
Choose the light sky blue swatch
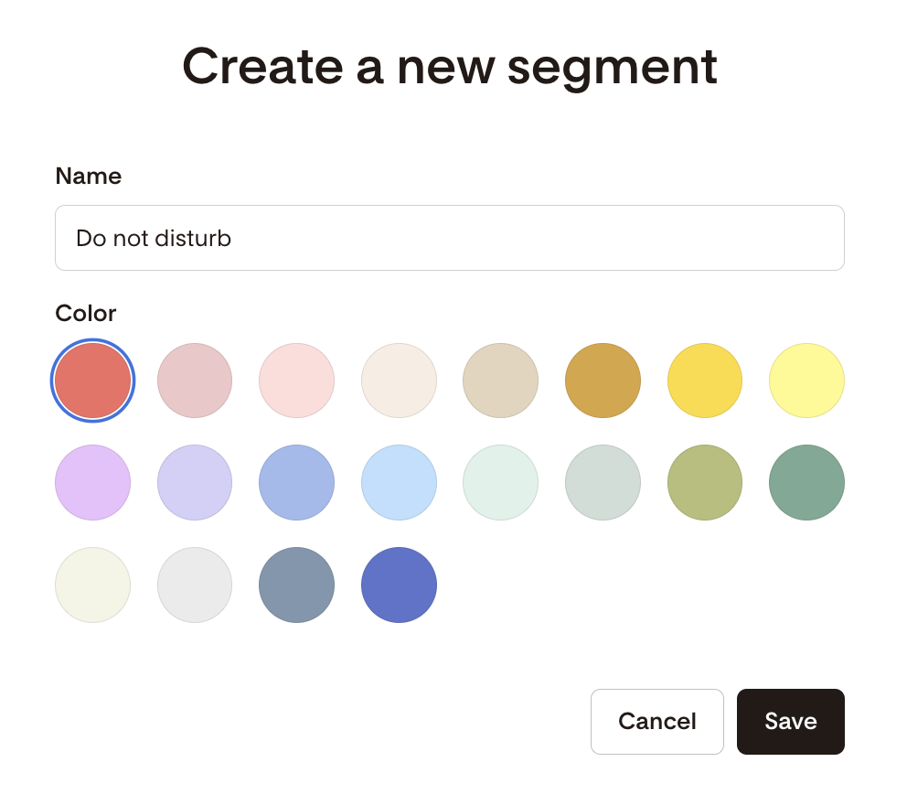point(399,482)
